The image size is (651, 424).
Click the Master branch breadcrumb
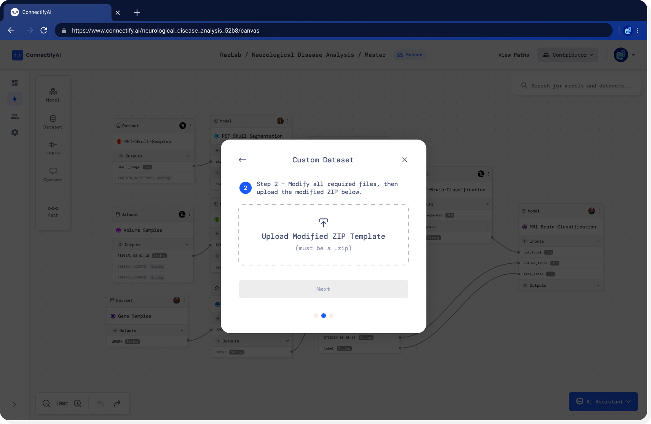point(375,55)
